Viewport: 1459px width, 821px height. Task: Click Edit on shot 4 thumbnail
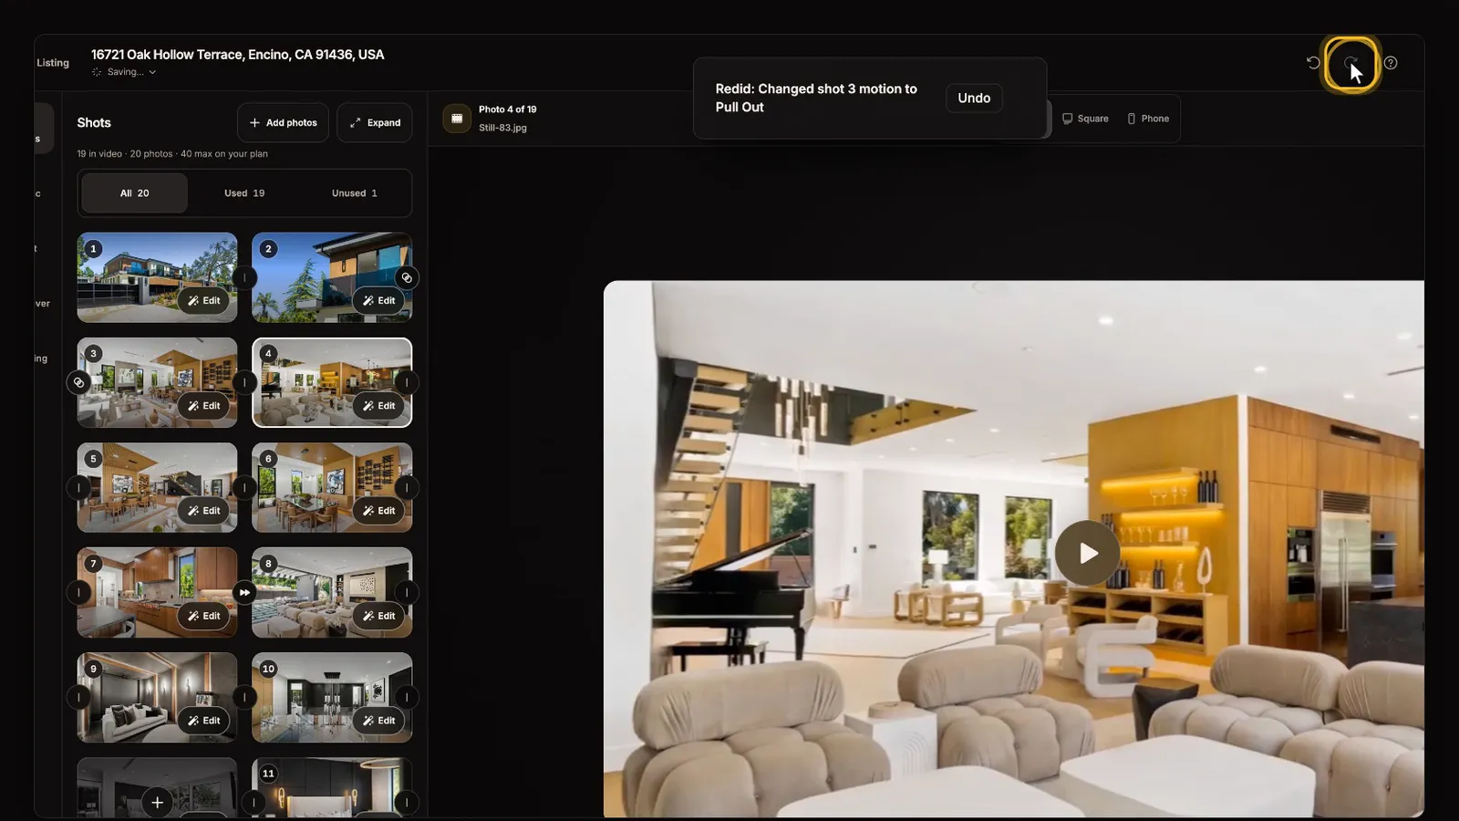pos(378,405)
